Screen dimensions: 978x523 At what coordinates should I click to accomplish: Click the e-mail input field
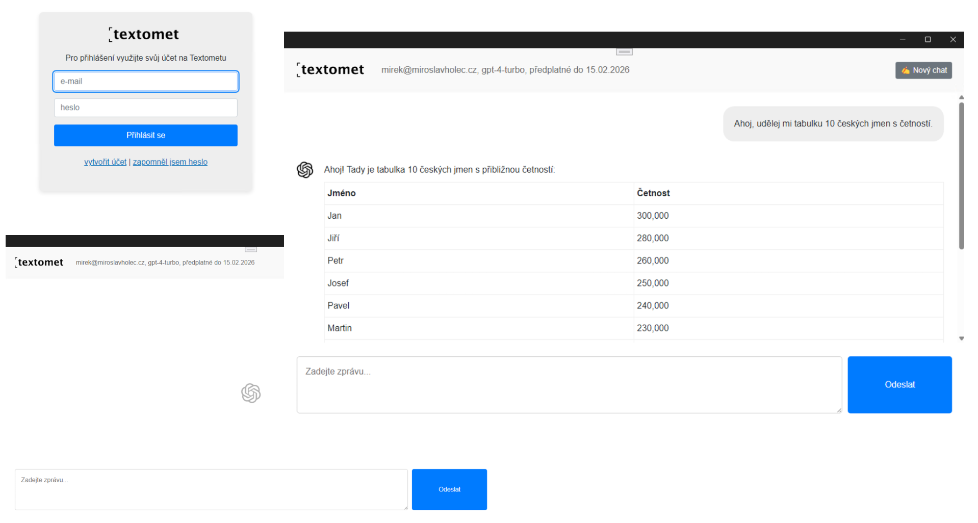click(146, 82)
